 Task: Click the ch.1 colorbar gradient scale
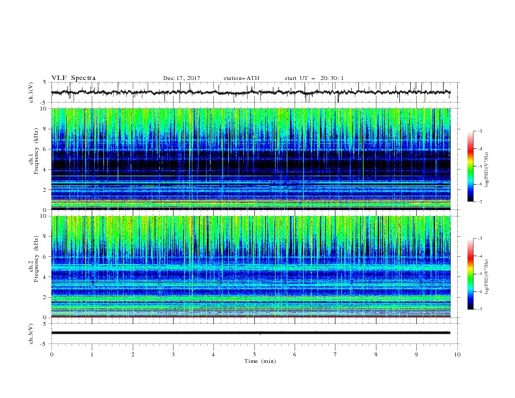coord(470,166)
